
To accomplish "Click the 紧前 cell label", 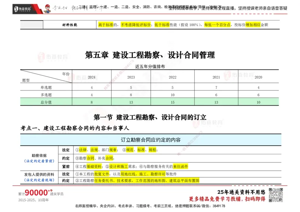I will (x=66, y=167).
